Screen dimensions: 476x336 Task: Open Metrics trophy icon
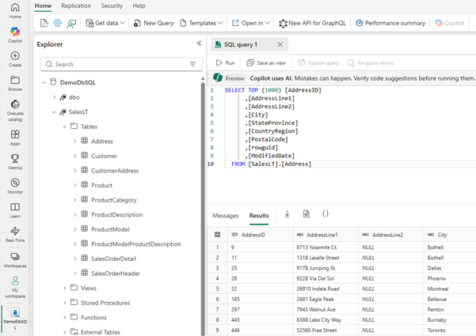tap(15, 158)
